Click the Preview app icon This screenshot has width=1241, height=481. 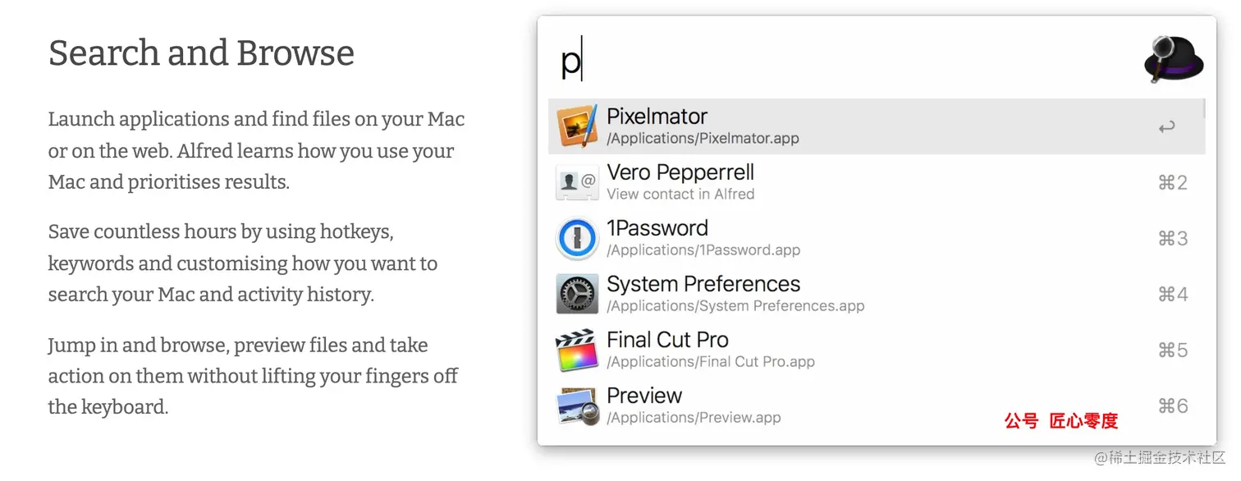point(577,405)
